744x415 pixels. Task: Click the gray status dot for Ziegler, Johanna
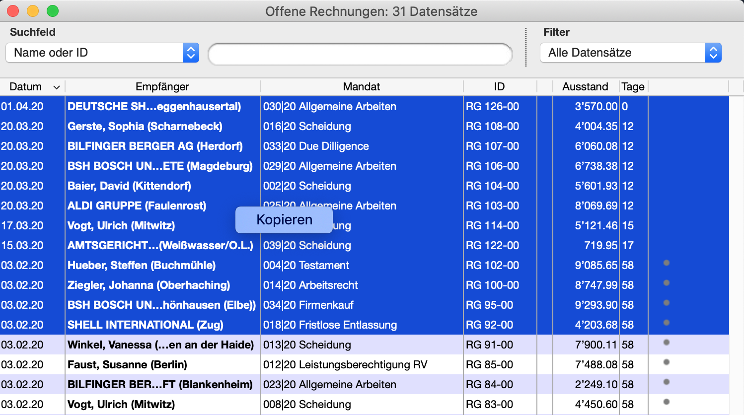667,283
